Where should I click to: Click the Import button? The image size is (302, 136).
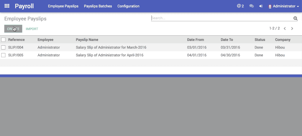coord(32,29)
